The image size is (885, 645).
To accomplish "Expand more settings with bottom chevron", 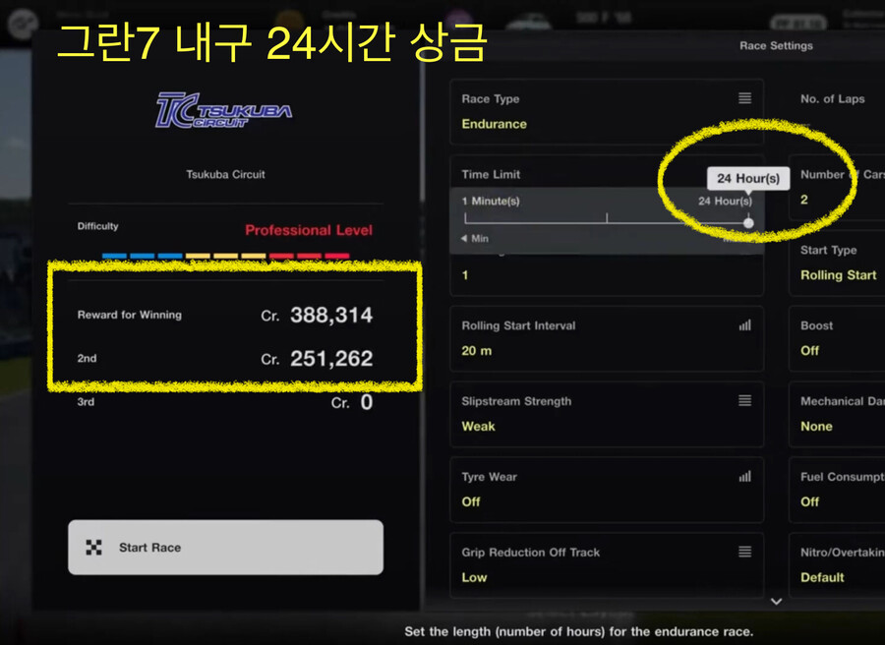I will click(x=776, y=601).
